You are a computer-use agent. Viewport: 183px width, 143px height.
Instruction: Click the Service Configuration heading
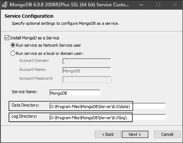[x=29, y=16]
